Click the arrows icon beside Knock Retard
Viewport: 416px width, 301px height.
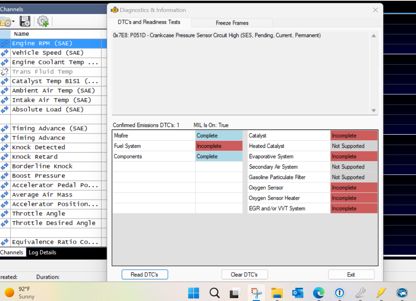tap(5, 157)
